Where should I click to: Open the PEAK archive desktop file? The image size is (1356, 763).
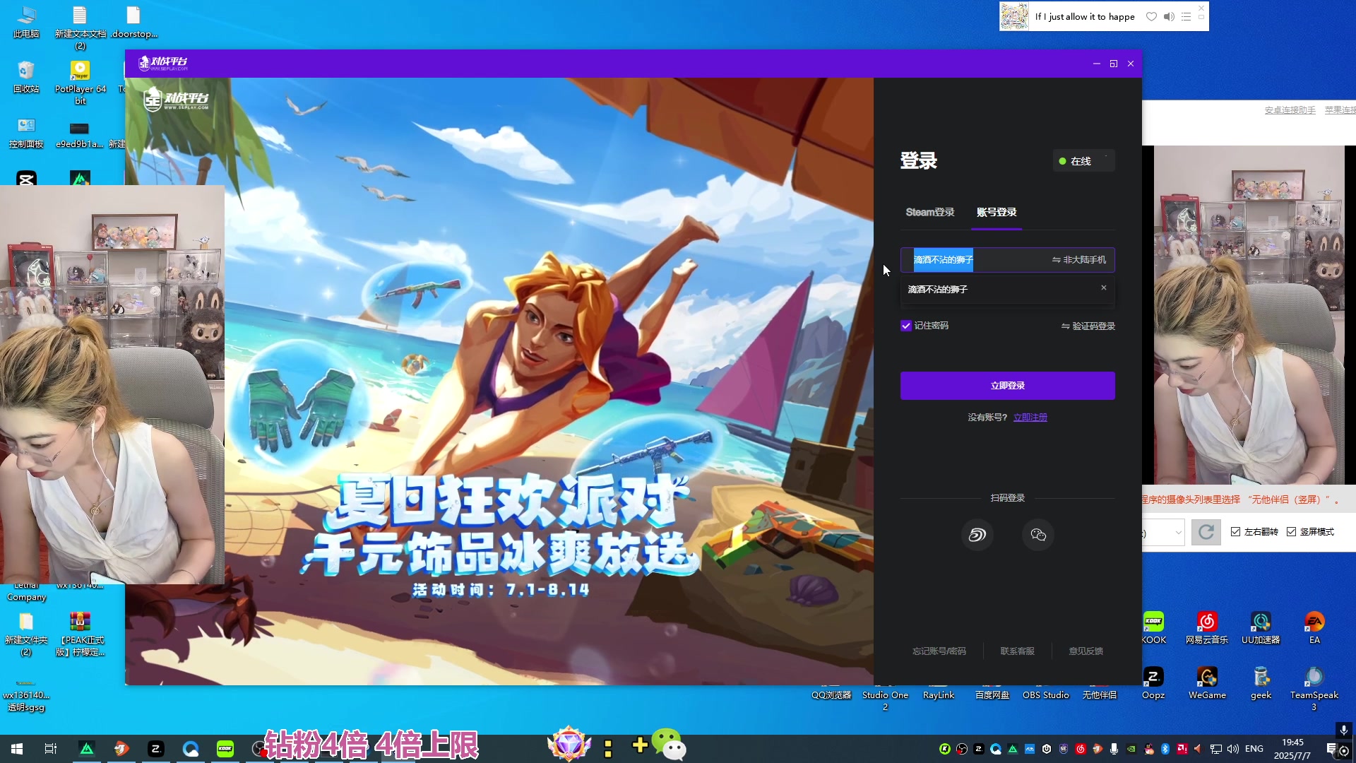(x=80, y=633)
